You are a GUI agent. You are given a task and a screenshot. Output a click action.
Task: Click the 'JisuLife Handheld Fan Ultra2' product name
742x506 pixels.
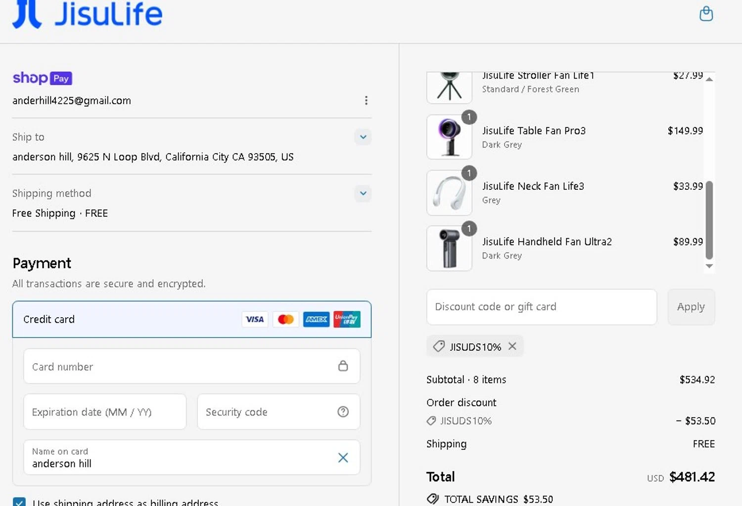click(547, 241)
